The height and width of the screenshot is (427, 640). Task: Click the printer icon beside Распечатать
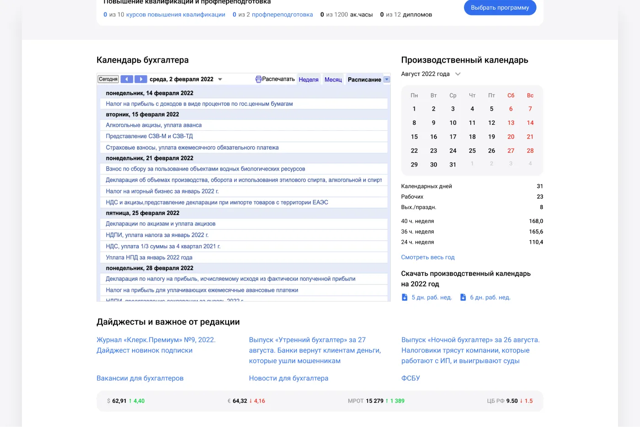click(x=258, y=79)
